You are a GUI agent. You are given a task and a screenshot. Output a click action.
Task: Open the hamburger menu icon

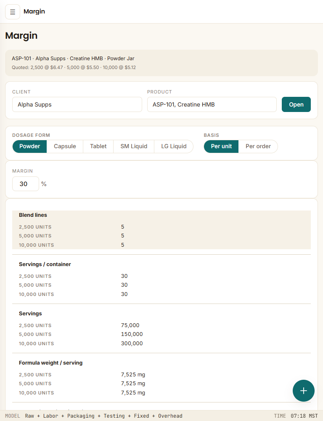click(13, 12)
